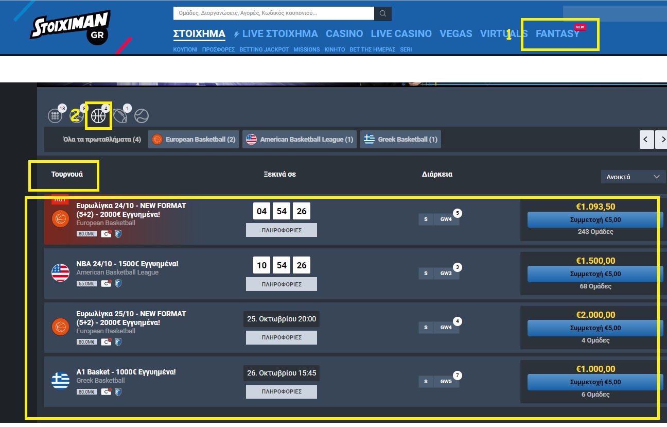Click the no-captain C icon on NBA 24/10

(106, 283)
